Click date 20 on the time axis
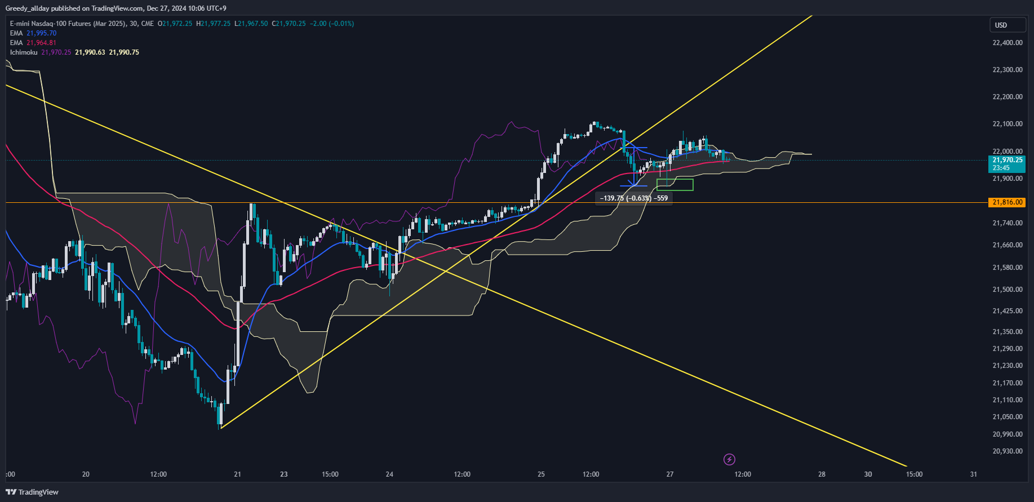 (86, 474)
